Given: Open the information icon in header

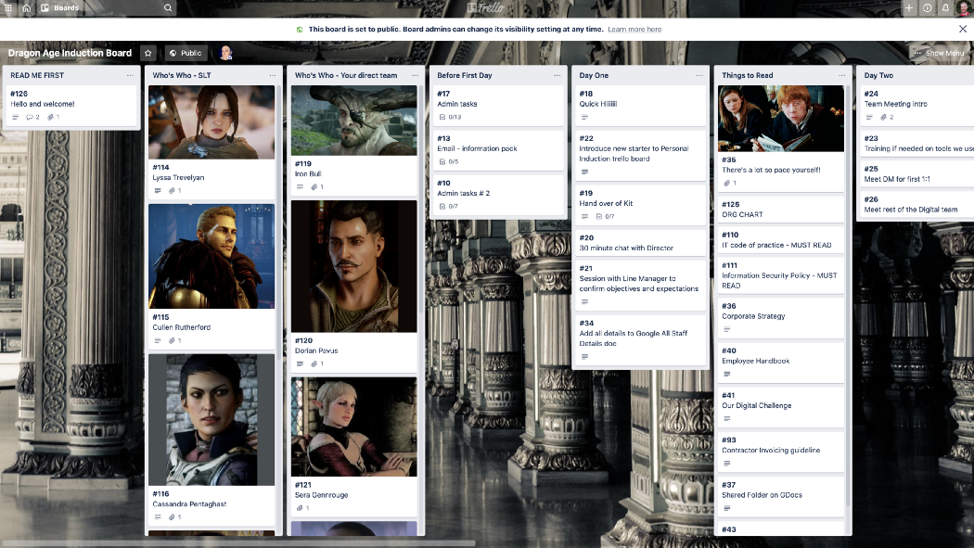Looking at the screenshot, I should (927, 7).
